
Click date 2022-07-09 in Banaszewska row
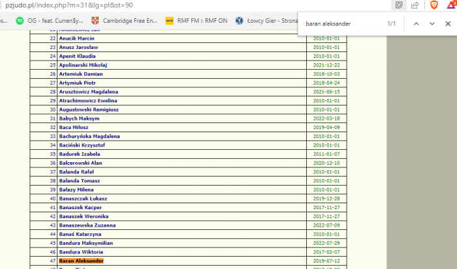click(326, 225)
